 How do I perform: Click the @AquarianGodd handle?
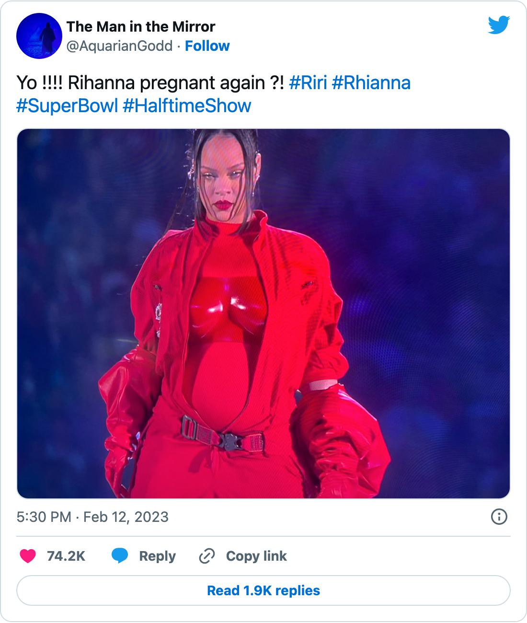pyautogui.click(x=119, y=46)
